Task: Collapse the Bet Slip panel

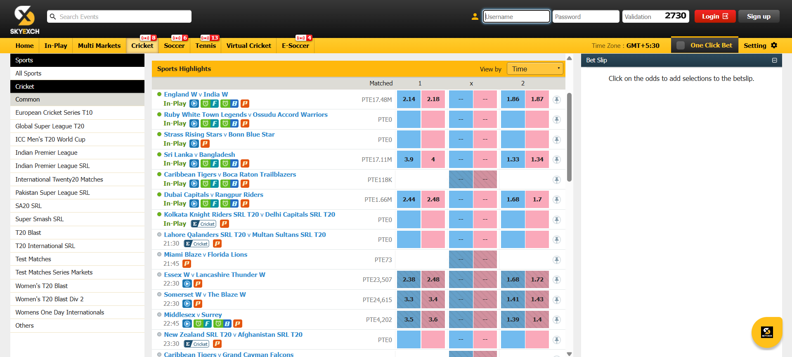Action: (774, 60)
